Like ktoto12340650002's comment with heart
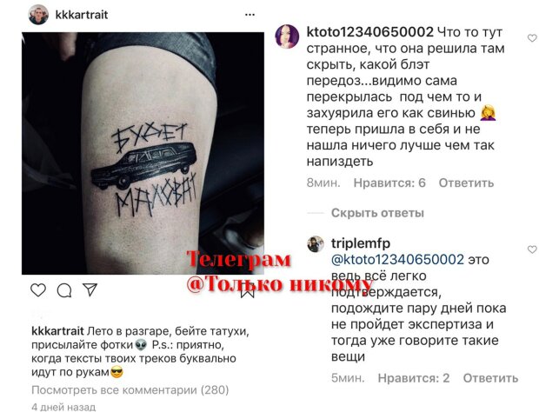Viewport: 539px width, 412px height. tap(532, 37)
